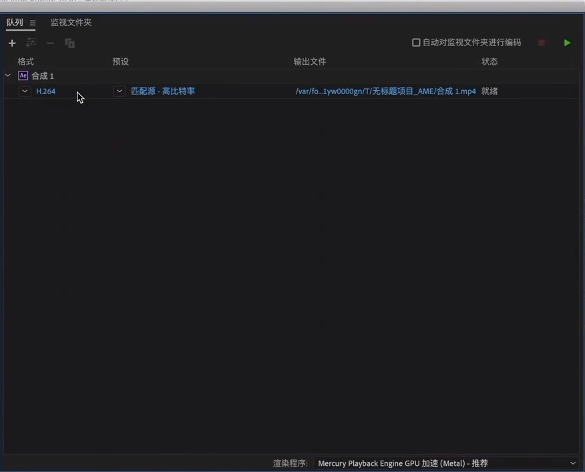Select the 队列 tab
The width and height of the screenshot is (585, 472).
click(15, 23)
